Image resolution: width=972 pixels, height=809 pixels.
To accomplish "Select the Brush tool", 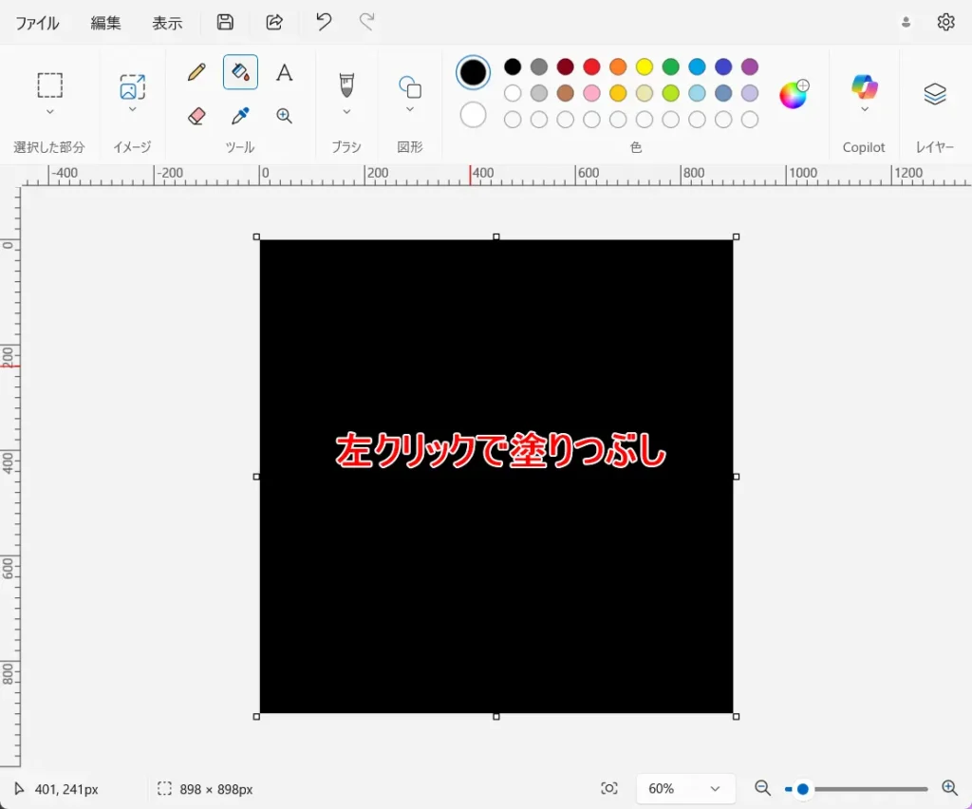I will pyautogui.click(x=346, y=85).
